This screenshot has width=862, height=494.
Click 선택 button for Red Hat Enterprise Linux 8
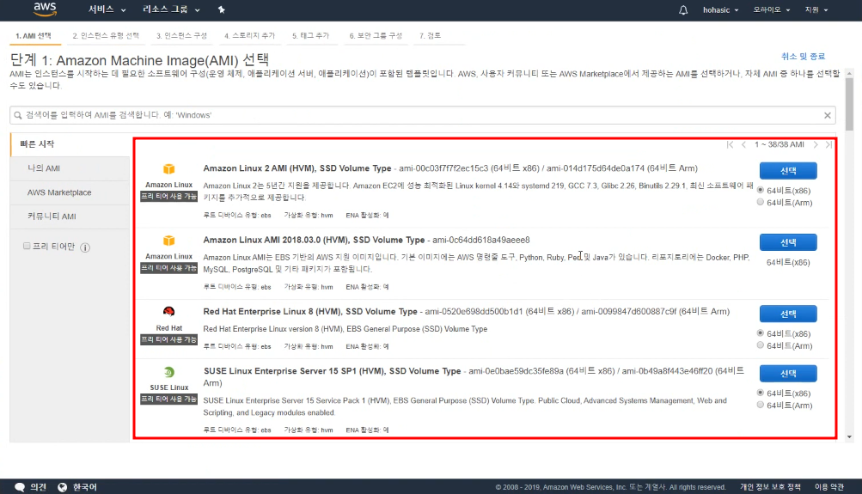click(x=788, y=314)
